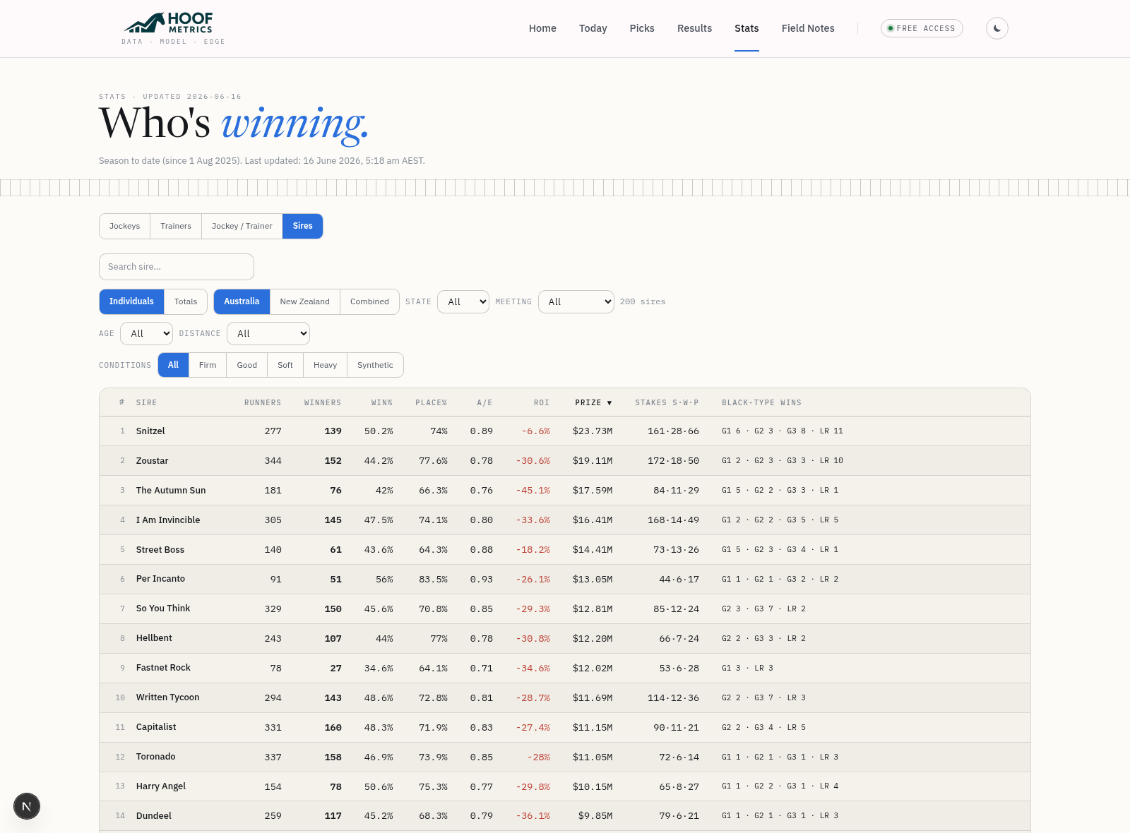Focus the Search sire input field
The image size is (1130, 833).
[177, 267]
